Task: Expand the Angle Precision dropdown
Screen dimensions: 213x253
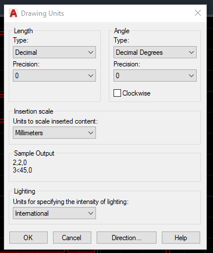Action: point(155,76)
